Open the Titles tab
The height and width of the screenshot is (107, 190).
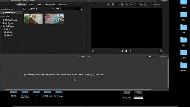pyautogui.click(x=39, y=5)
